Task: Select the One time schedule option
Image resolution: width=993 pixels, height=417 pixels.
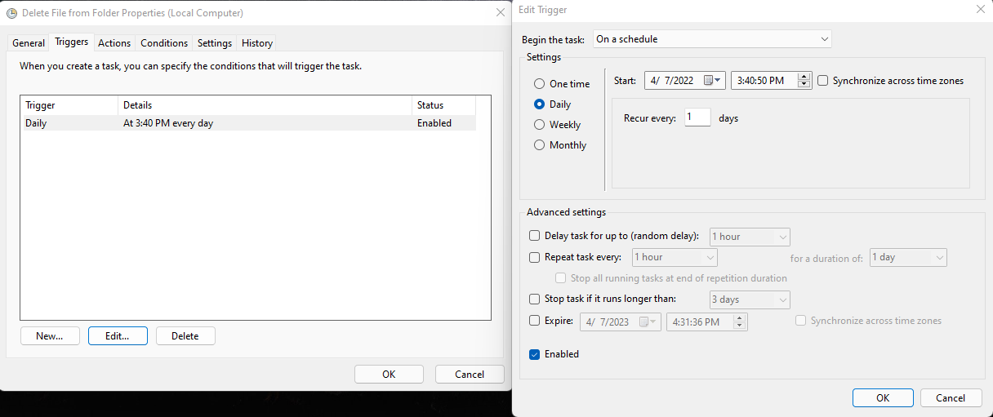Action: pyautogui.click(x=539, y=84)
